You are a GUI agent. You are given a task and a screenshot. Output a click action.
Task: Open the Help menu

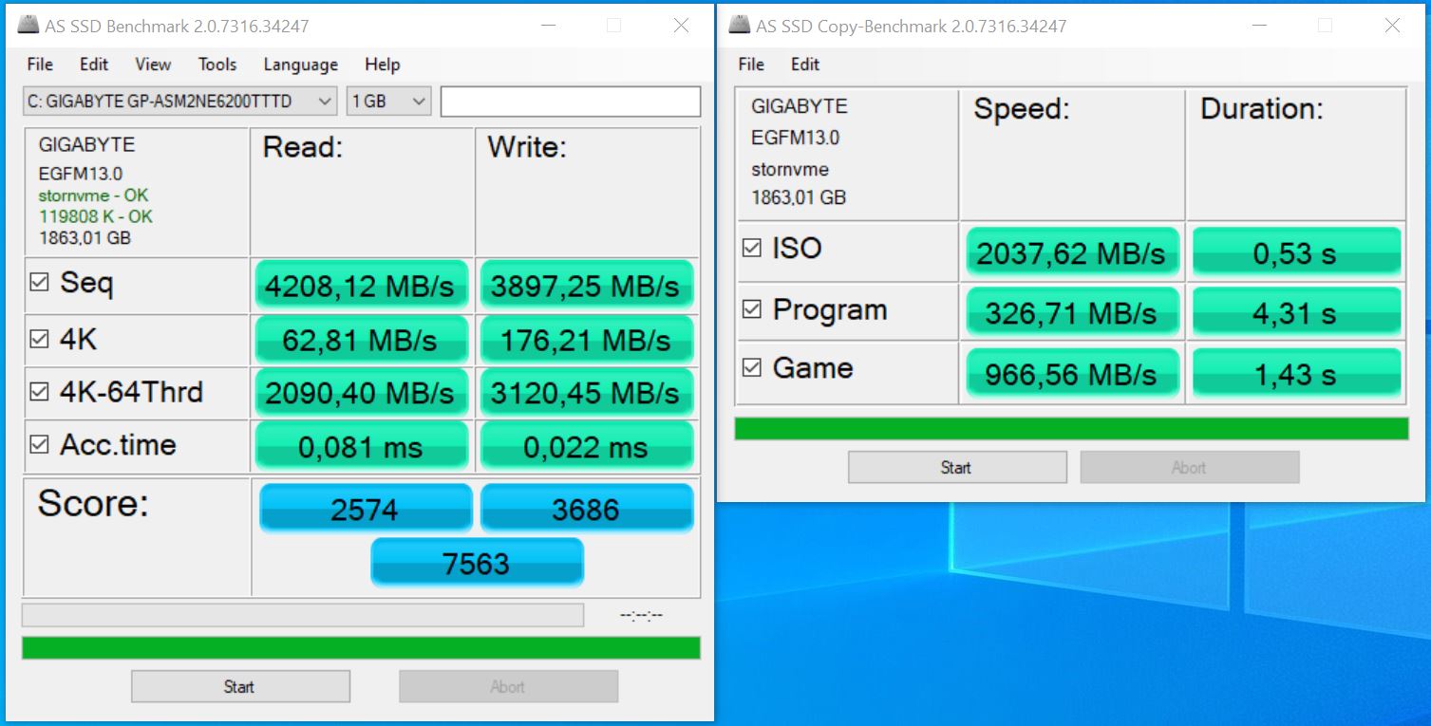click(382, 65)
